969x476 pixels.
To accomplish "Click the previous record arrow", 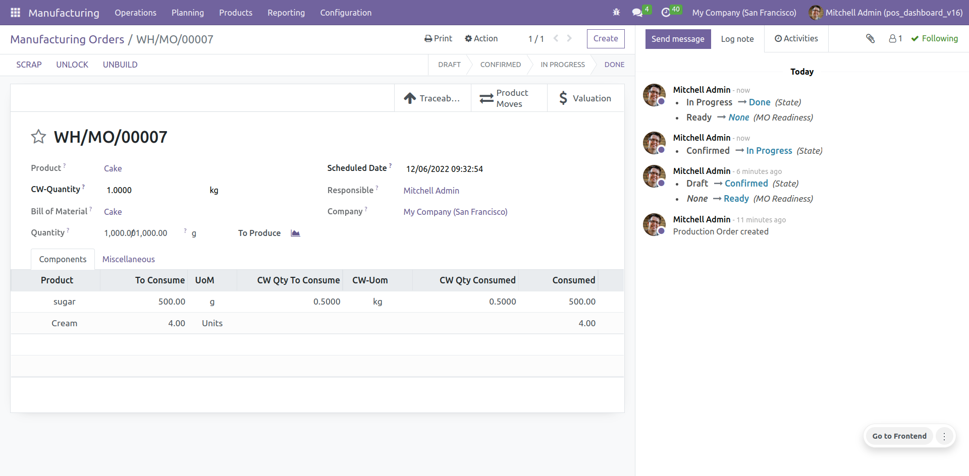I will click(556, 38).
